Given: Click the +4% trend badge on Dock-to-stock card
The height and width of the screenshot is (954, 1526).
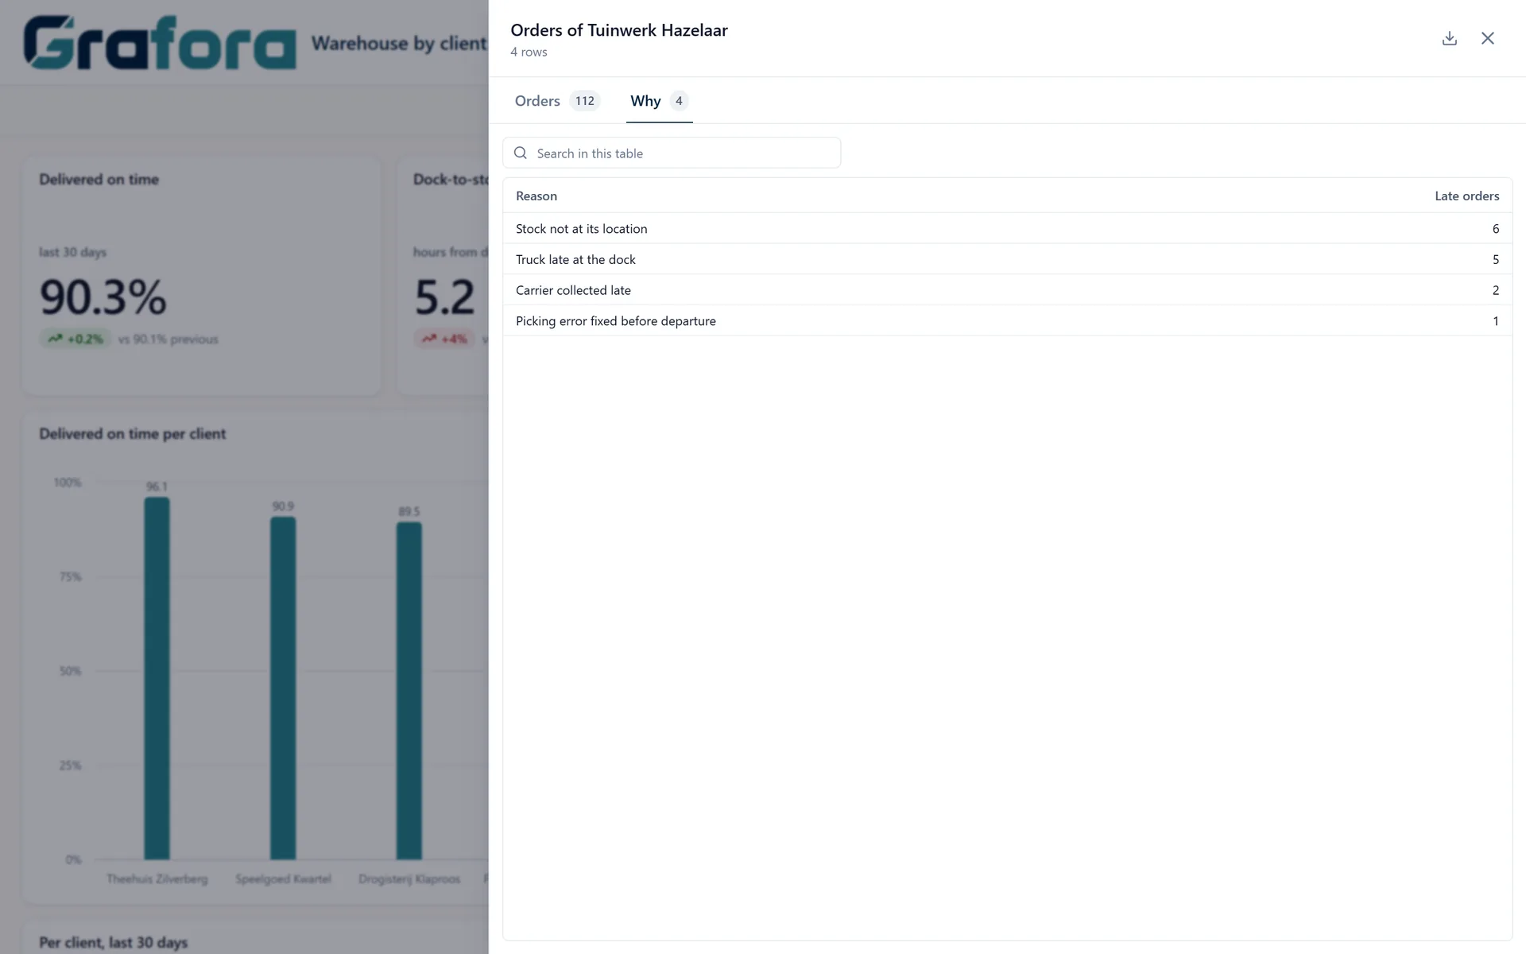Looking at the screenshot, I should click(x=444, y=339).
